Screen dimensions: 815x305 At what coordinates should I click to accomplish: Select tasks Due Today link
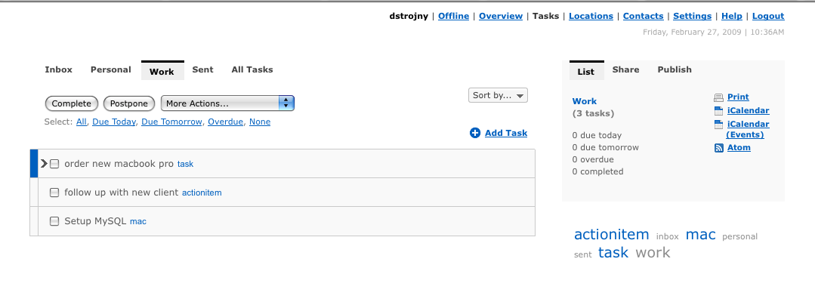pos(114,122)
